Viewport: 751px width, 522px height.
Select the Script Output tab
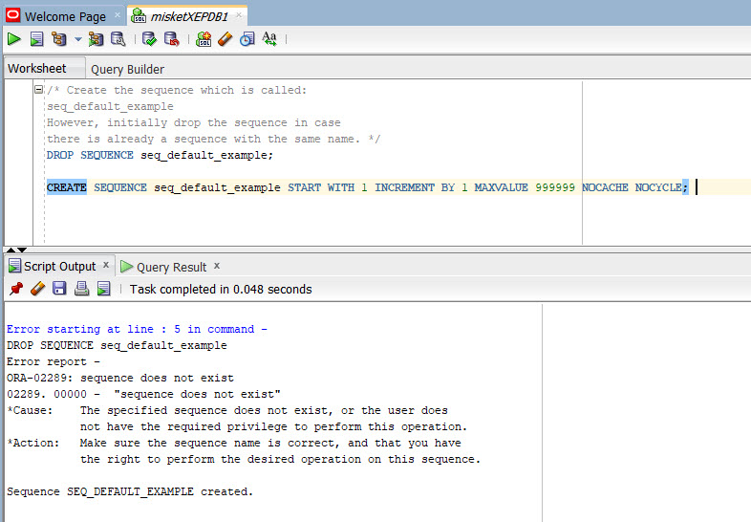pos(59,266)
